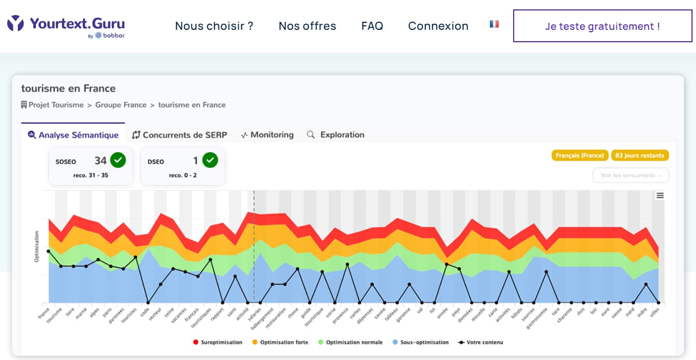Click the French flag language icon
This screenshot has height=360, width=696.
pos(494,24)
